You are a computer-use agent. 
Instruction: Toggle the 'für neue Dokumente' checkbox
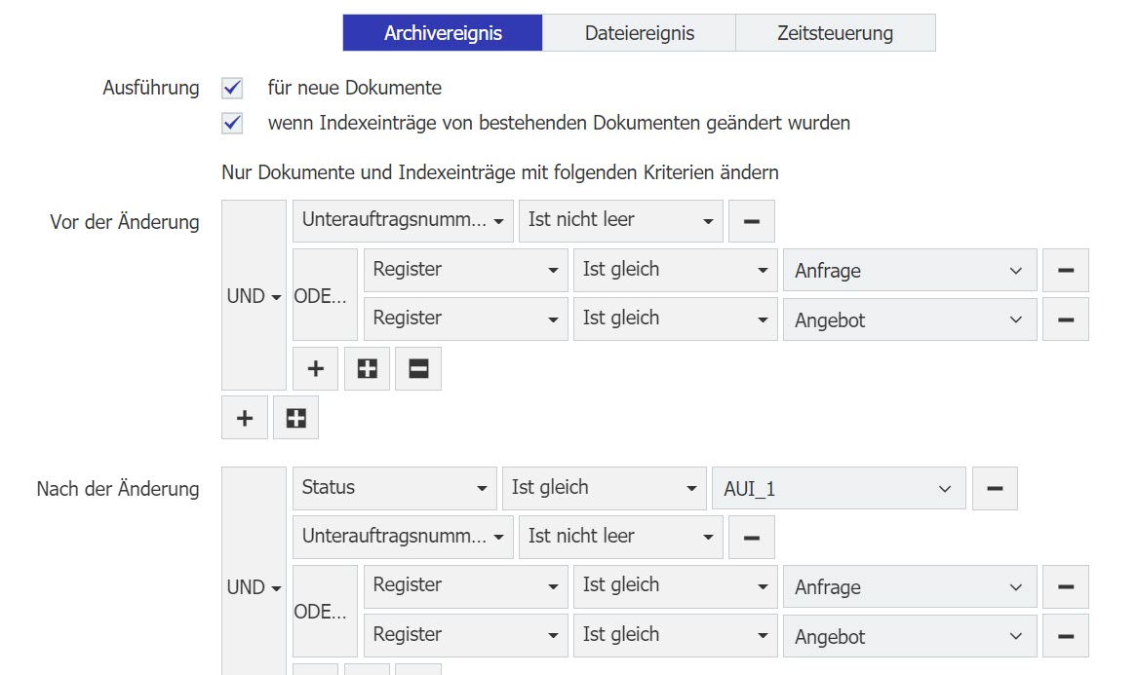[x=232, y=89]
